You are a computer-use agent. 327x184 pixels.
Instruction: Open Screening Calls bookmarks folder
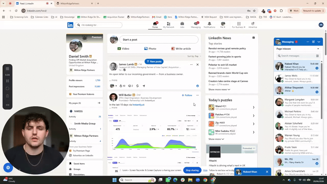tap(19, 17)
